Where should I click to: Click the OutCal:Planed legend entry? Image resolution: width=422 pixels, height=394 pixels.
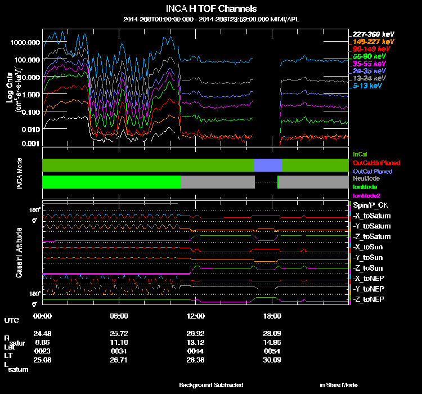[x=372, y=172]
